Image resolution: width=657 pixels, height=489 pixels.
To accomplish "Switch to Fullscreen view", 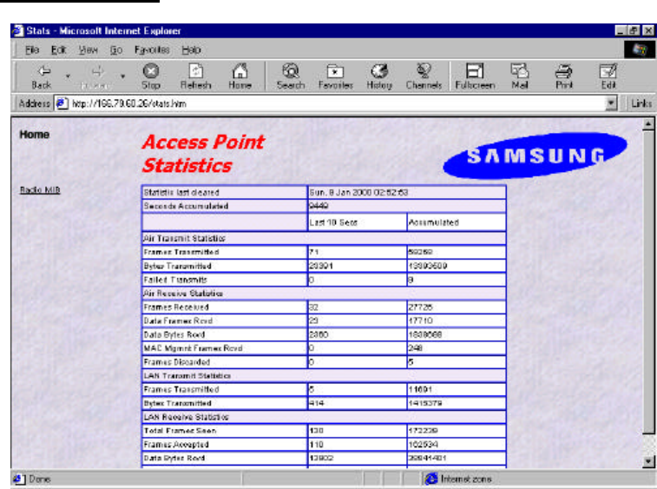I will [x=475, y=76].
